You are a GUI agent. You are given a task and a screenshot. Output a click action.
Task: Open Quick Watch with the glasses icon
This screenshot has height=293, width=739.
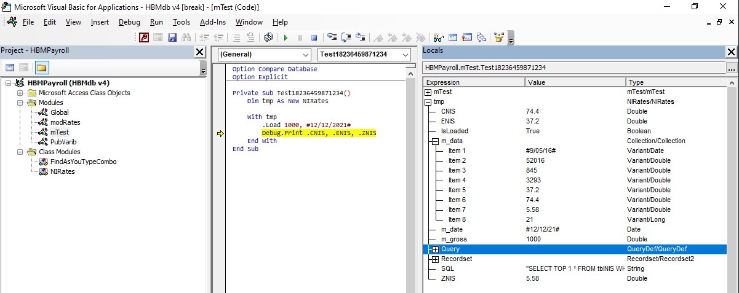click(x=439, y=37)
